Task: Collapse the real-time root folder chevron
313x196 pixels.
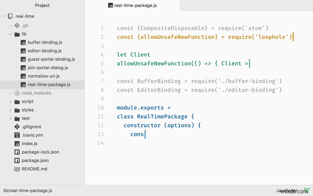Action: (4, 16)
